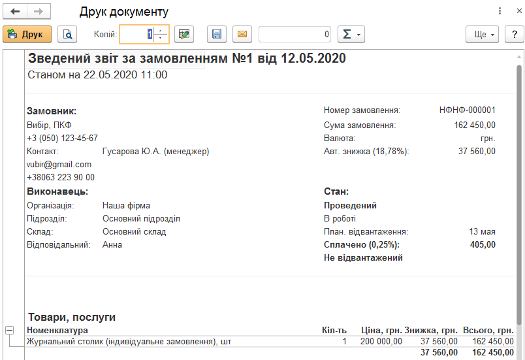Open print preview magnifier icon

click(67, 34)
